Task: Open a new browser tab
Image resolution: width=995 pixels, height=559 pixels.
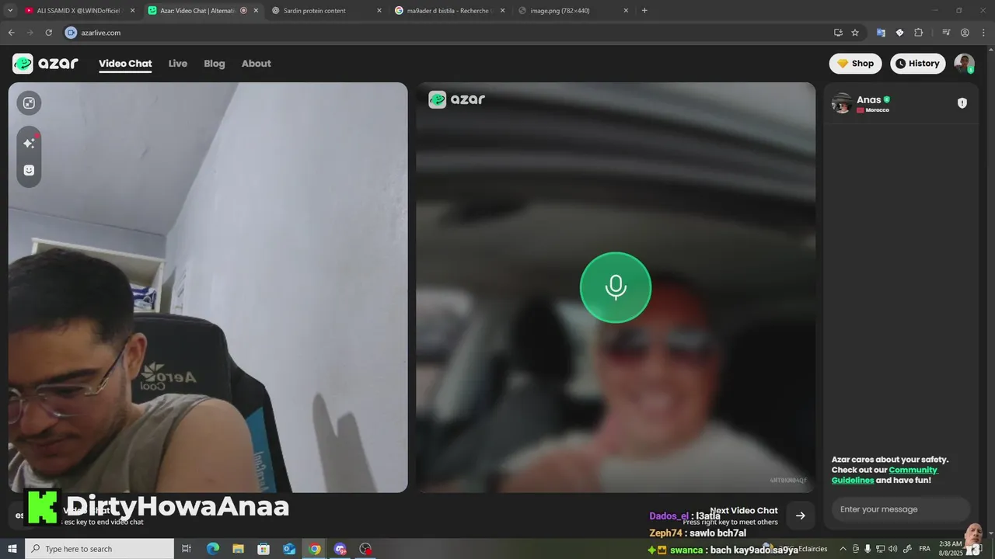Action: [x=644, y=11]
